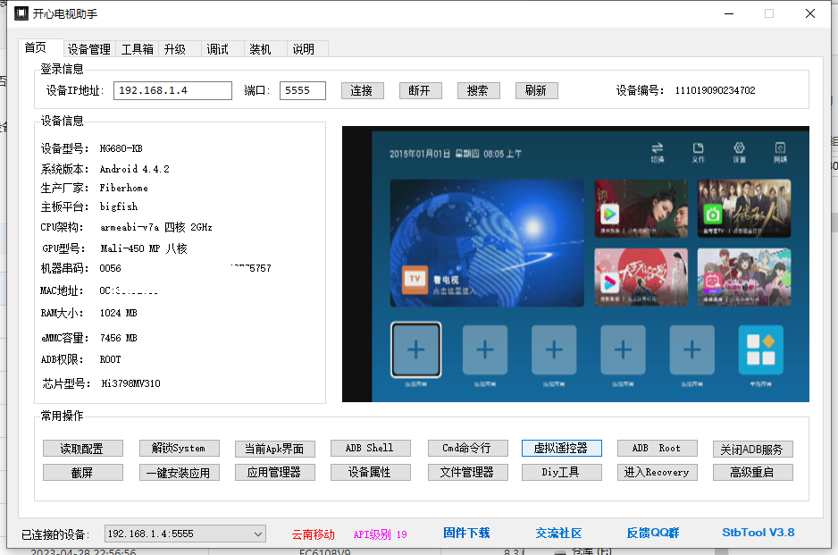Screen dimensions: 838x555
Task: Open the 交流社区 link
Action: (558, 533)
